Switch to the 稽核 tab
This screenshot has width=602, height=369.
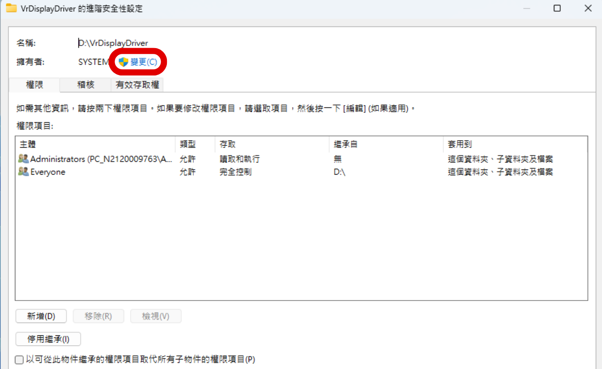85,85
